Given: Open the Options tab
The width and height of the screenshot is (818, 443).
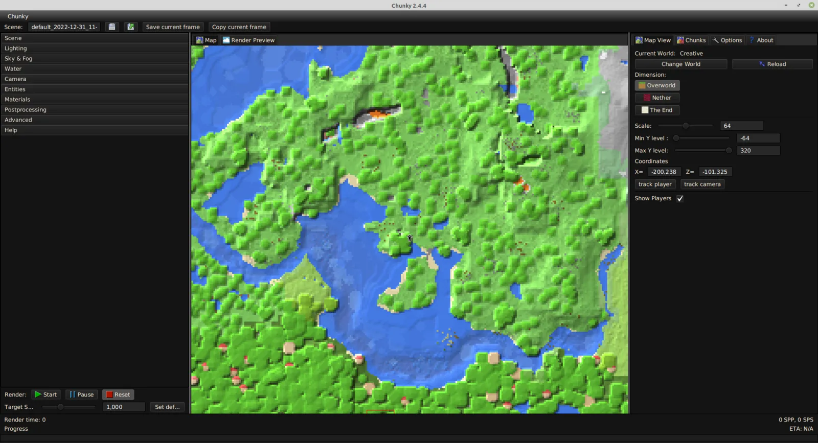Looking at the screenshot, I should pos(727,40).
